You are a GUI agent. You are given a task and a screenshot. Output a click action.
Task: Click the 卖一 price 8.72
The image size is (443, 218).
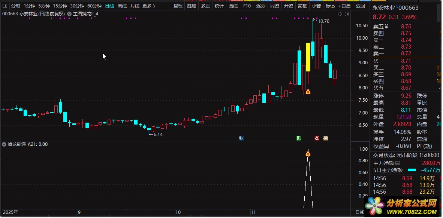pos(406,53)
